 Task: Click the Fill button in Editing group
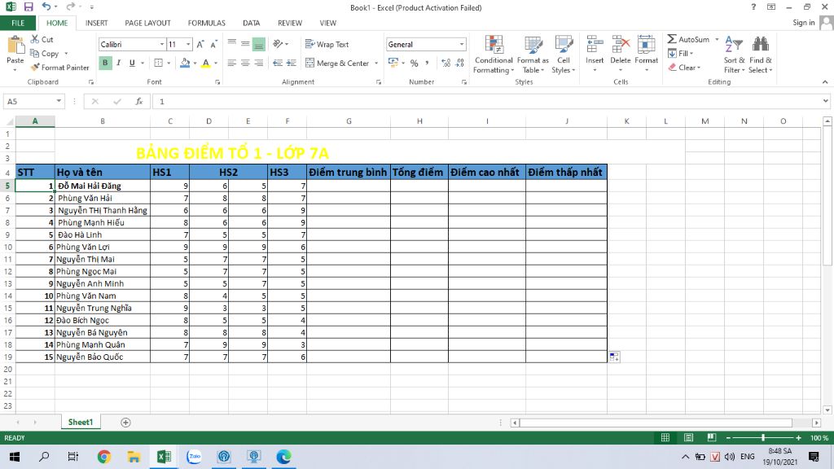[x=680, y=53]
